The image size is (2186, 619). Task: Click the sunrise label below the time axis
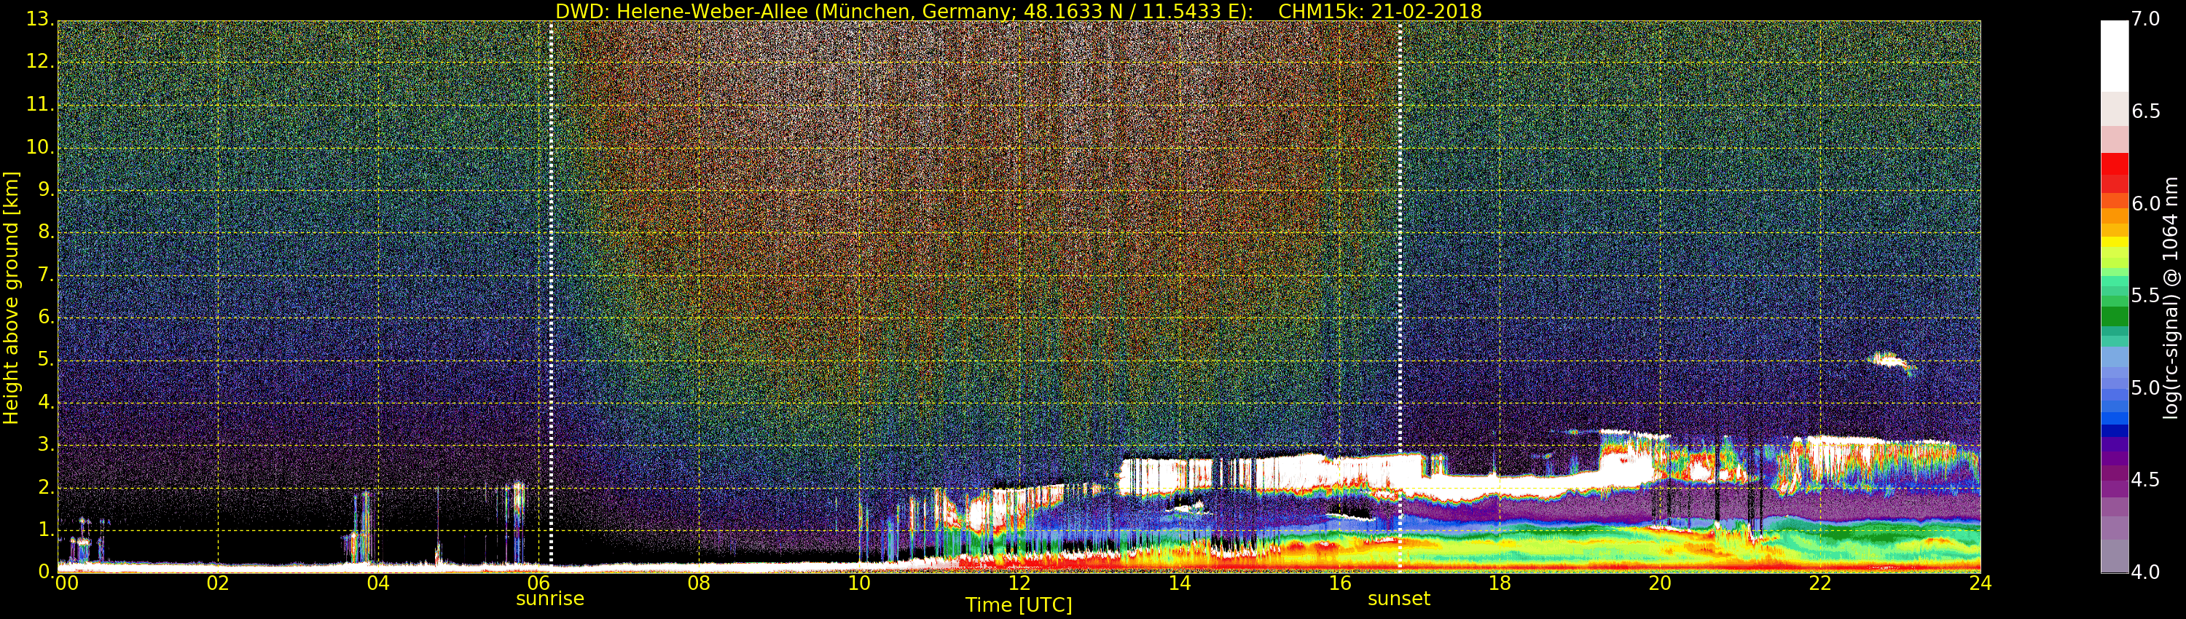pyautogui.click(x=550, y=599)
